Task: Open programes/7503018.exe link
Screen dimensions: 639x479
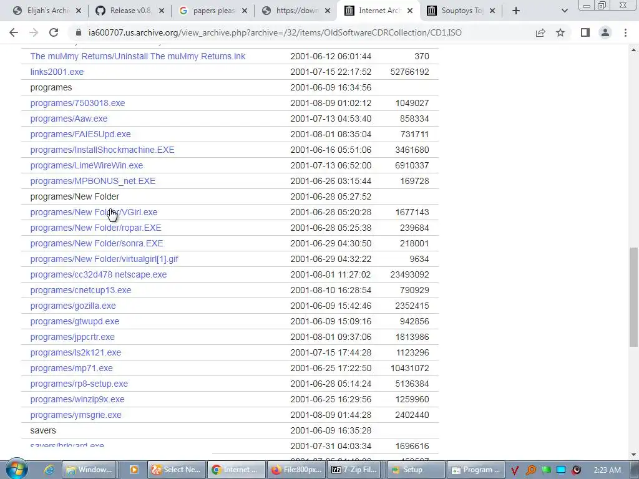Action: pos(77,103)
